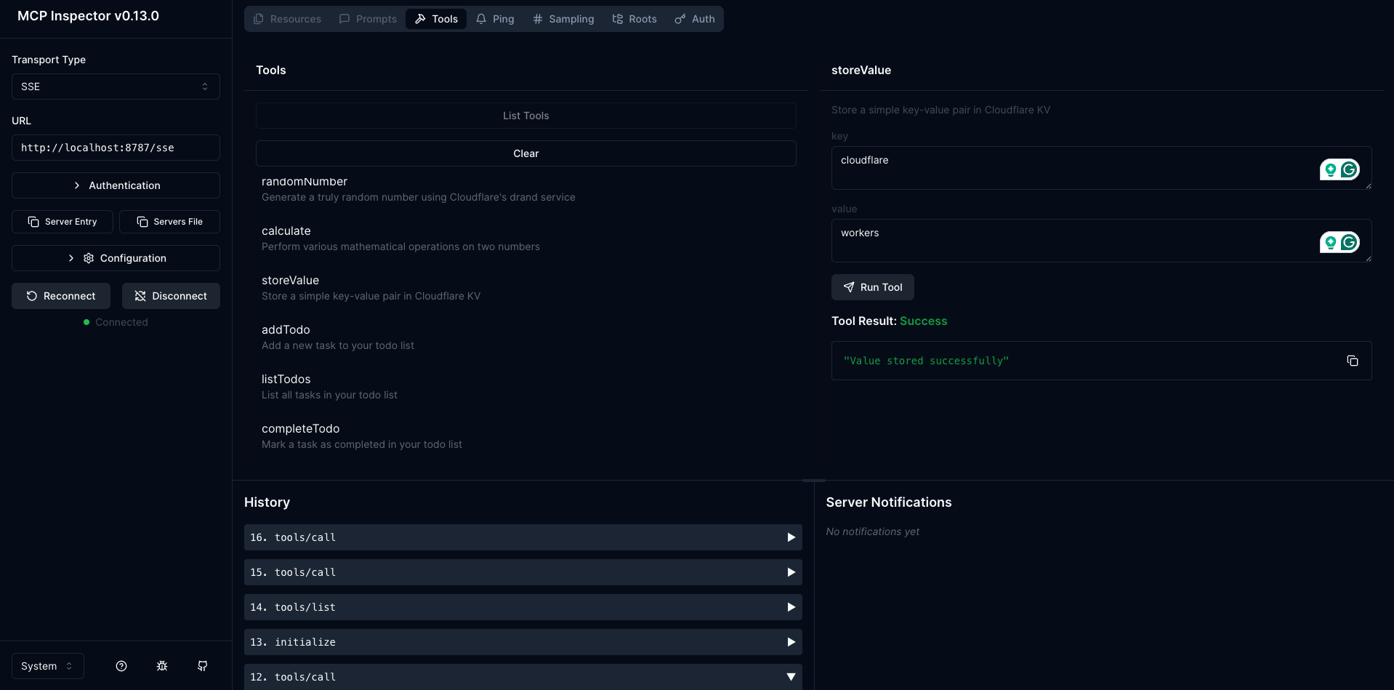
Task: Open the Transport Type SSE dropdown
Action: [x=116, y=87]
